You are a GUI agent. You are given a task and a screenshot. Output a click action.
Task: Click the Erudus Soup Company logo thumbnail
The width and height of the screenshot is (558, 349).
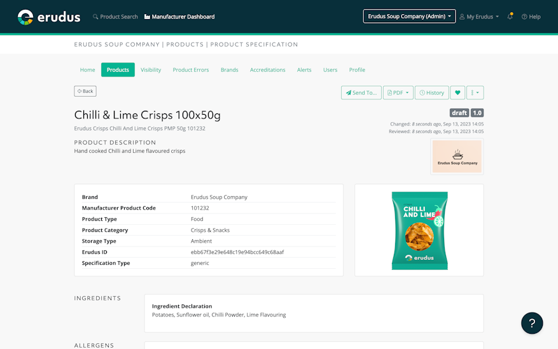(457, 156)
